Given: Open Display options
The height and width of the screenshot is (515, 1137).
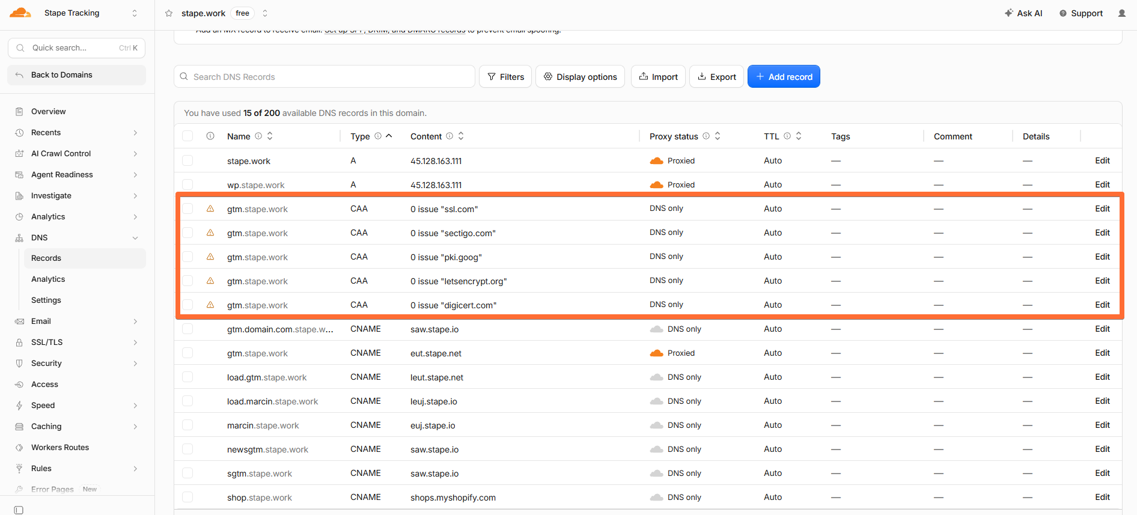Looking at the screenshot, I should pyautogui.click(x=581, y=76).
